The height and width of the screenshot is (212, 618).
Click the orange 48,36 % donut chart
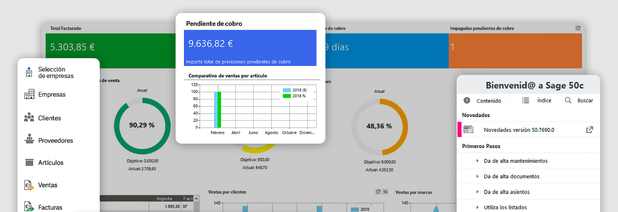click(379, 127)
